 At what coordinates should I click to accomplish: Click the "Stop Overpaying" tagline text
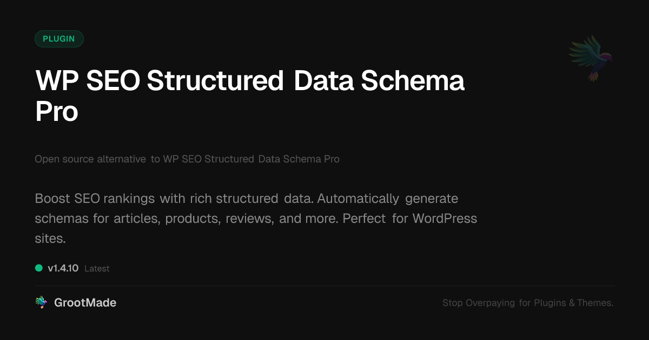tap(478, 303)
